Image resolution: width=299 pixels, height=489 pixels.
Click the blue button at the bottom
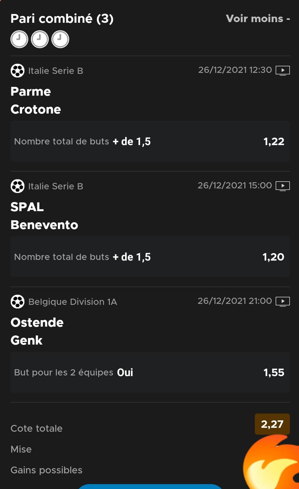click(150, 487)
